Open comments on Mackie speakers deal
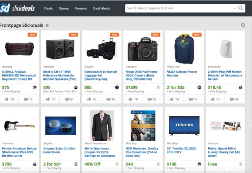Screen dimensions: 252x173 click(69, 99)
